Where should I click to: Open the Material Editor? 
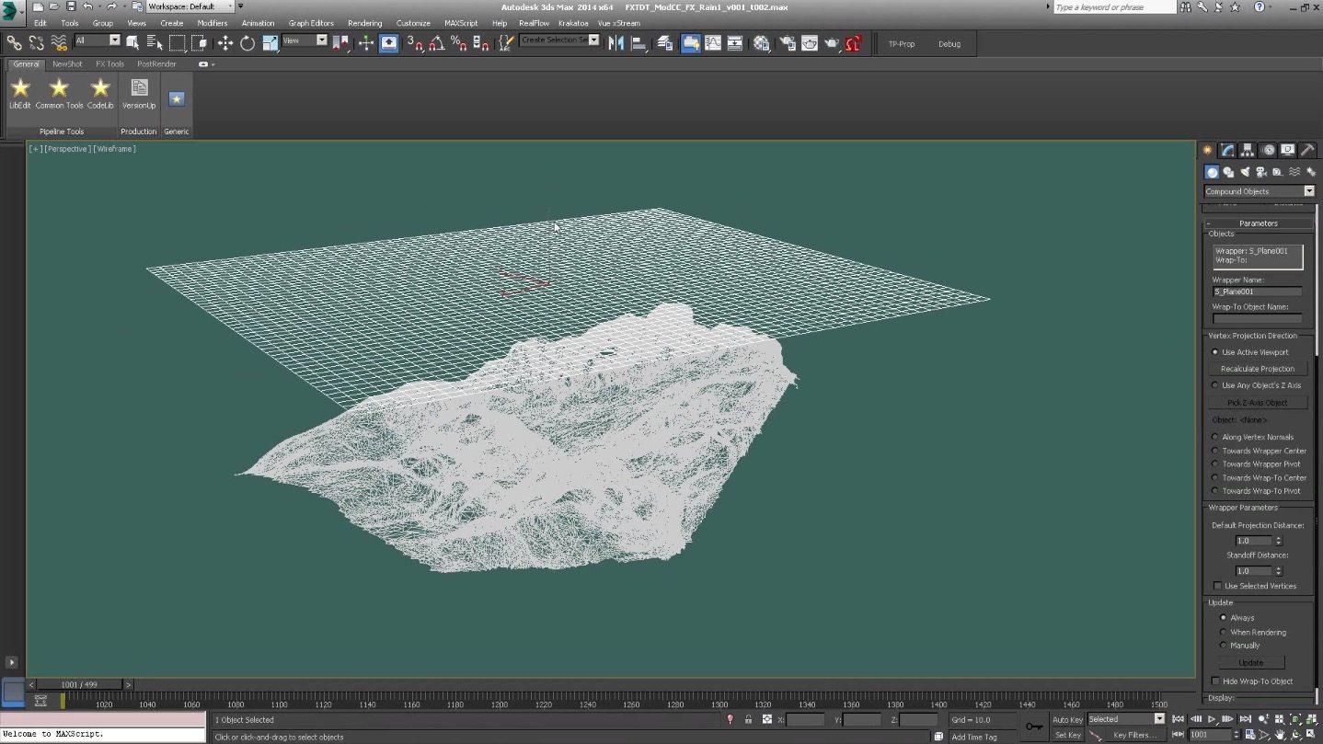point(761,42)
